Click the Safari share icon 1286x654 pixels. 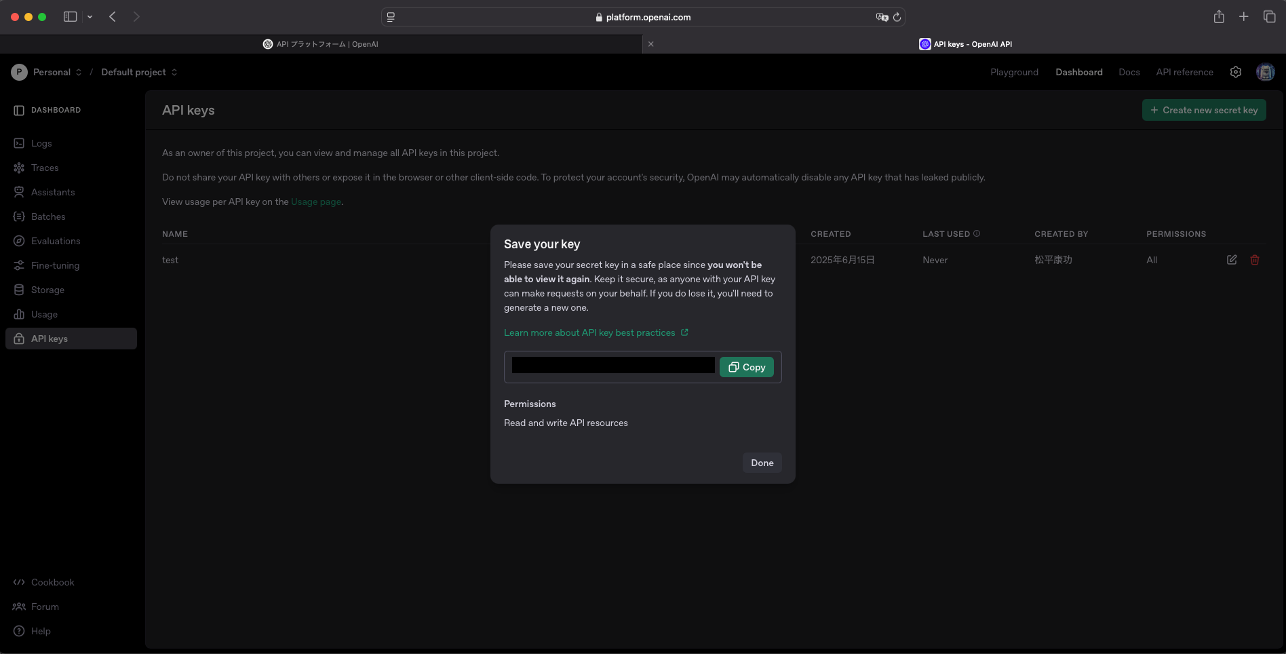coord(1219,16)
